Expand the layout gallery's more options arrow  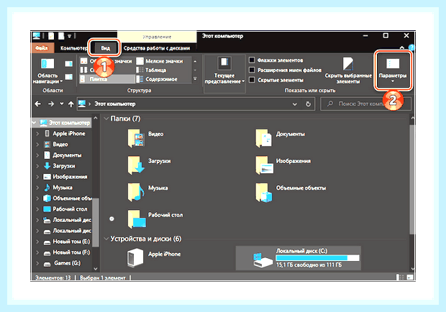pos(195,79)
